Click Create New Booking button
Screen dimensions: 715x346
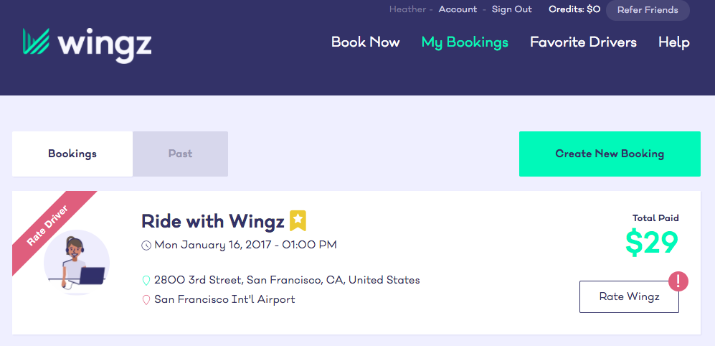[610, 154]
